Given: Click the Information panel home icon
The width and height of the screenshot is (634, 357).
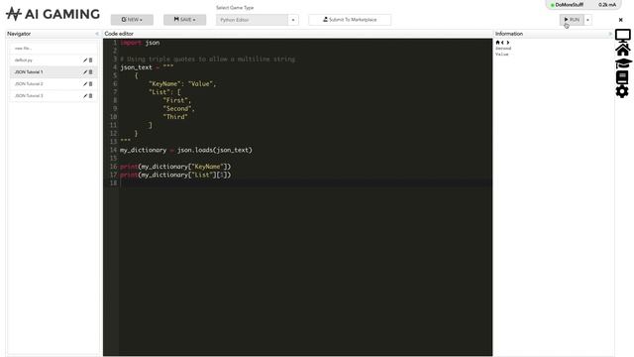Looking at the screenshot, I should pyautogui.click(x=497, y=42).
